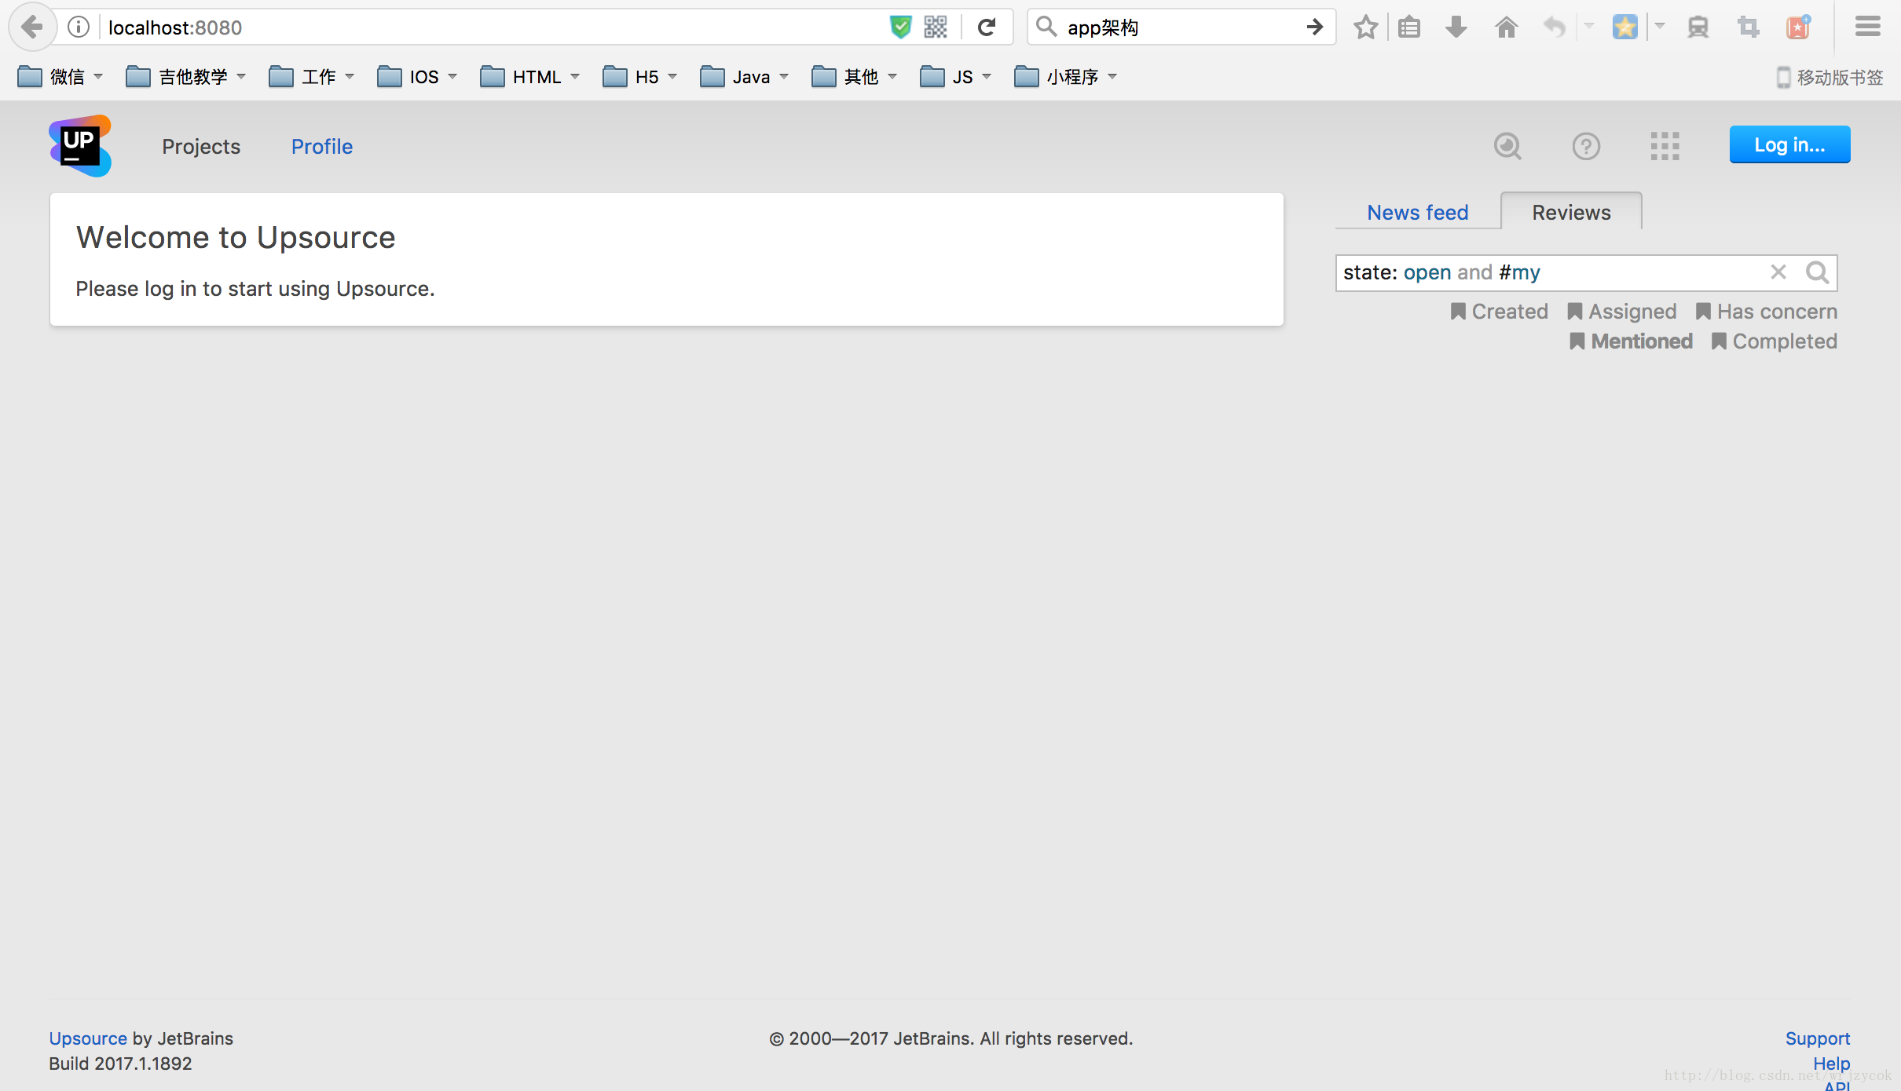Select the Has concern saved filter

[x=1767, y=312]
